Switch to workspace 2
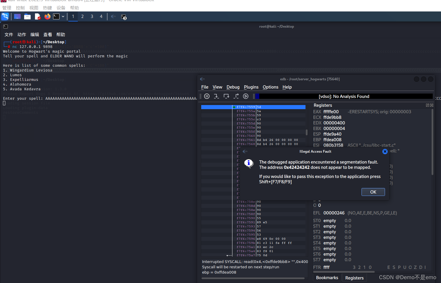 pos(82,16)
